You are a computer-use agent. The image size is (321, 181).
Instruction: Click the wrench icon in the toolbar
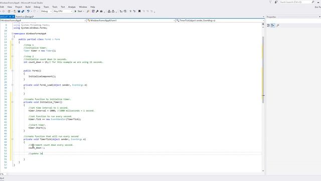(97, 11)
